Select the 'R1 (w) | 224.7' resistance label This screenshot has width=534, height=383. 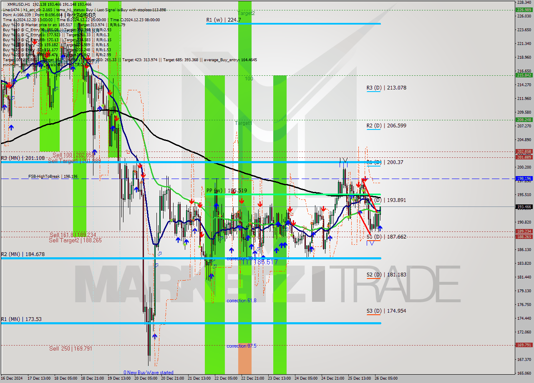pyautogui.click(x=224, y=20)
